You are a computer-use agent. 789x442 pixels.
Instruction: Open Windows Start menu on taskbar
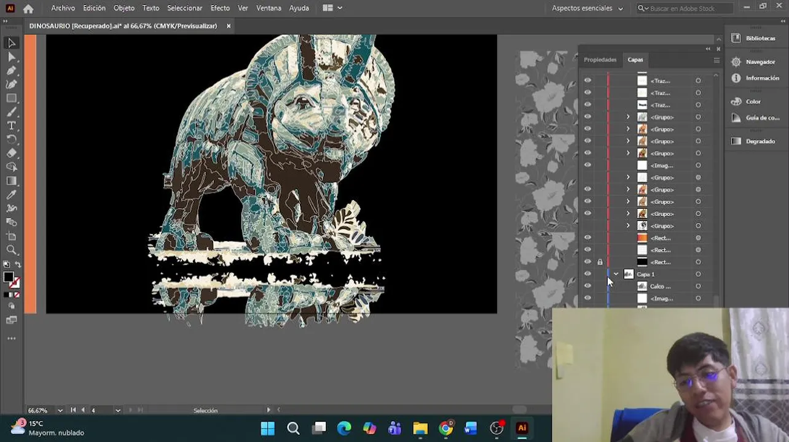point(267,428)
